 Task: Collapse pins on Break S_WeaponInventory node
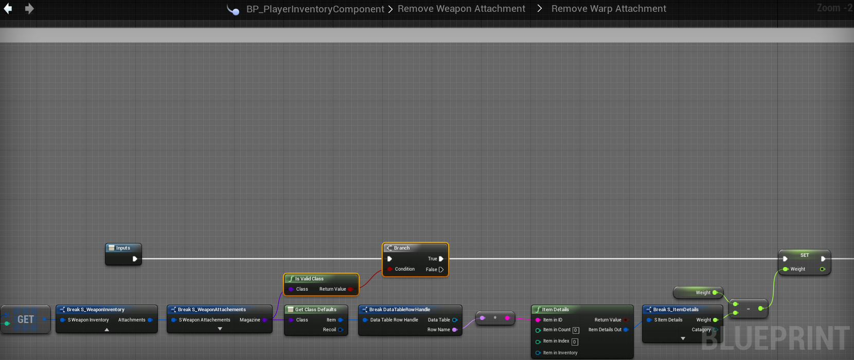[x=106, y=330]
